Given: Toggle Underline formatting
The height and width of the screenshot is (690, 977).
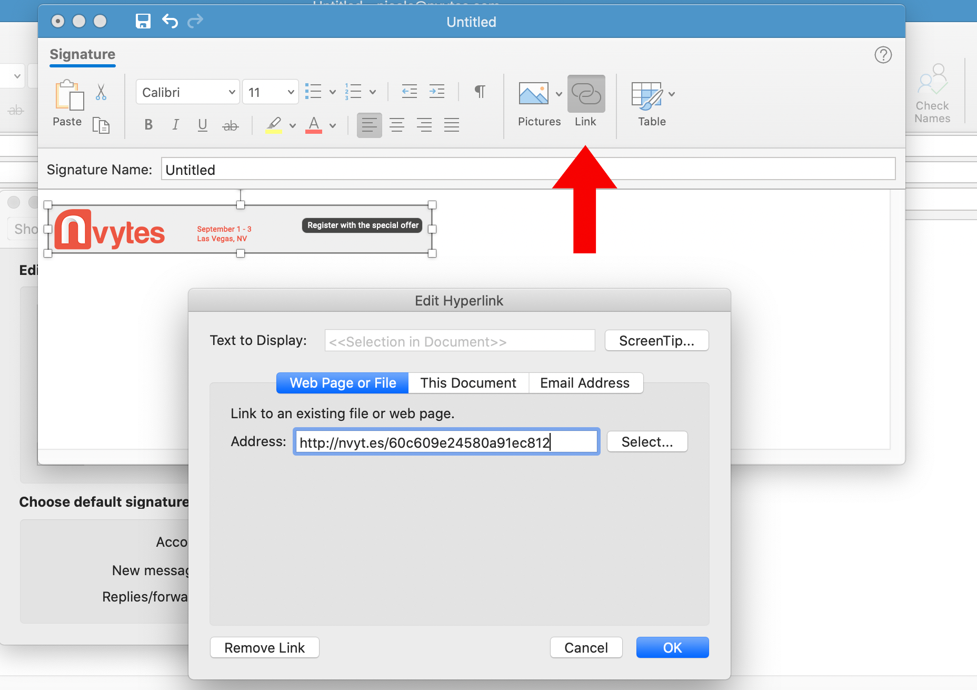Looking at the screenshot, I should 202,125.
